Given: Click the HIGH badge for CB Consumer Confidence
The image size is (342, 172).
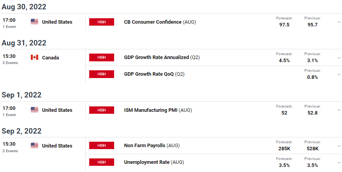Looking at the screenshot, I should tap(102, 22).
